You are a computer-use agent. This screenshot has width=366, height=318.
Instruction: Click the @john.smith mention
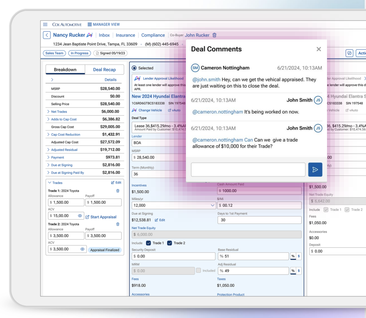pos(206,80)
